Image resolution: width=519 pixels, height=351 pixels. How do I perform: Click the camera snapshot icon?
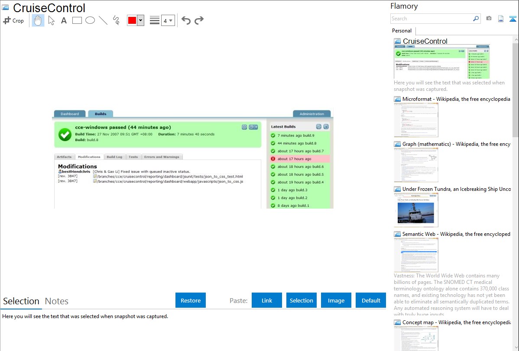click(489, 19)
